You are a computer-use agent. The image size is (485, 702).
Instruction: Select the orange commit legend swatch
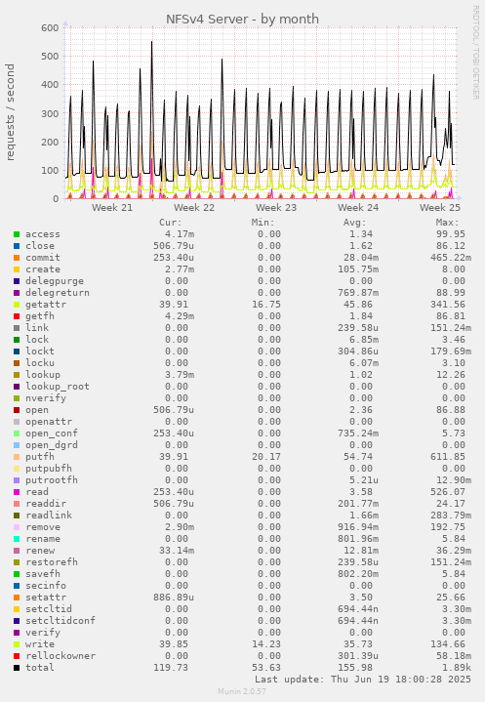coord(17,258)
